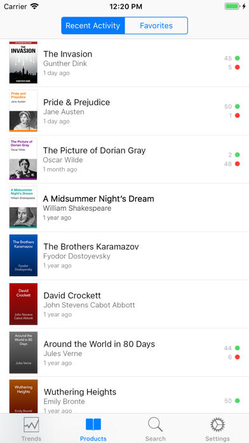Open The Invasion book cover thumbnail
This screenshot has width=249, height=443.
(24, 62)
